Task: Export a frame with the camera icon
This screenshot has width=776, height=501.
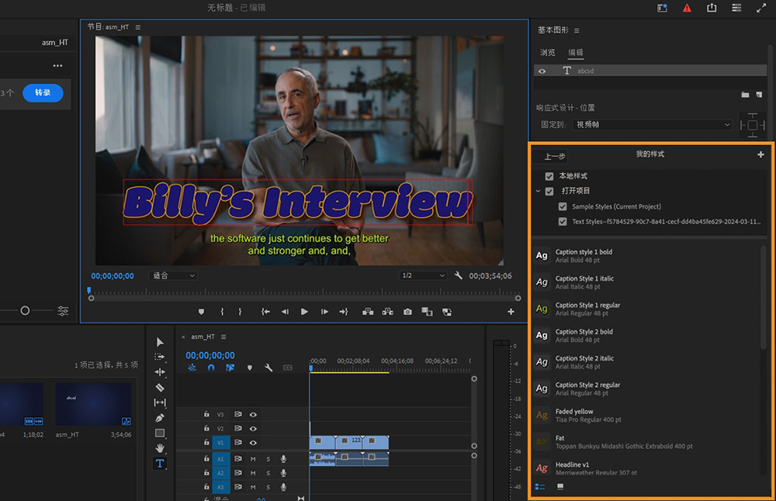Action: 407,312
